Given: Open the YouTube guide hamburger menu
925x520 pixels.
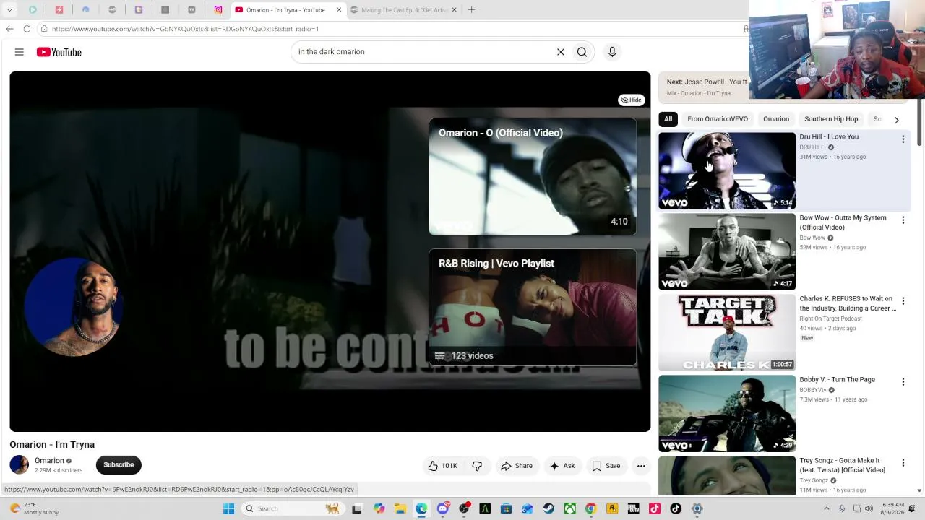Looking at the screenshot, I should point(20,52).
